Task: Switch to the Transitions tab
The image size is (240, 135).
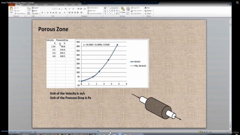Action: click(41, 5)
